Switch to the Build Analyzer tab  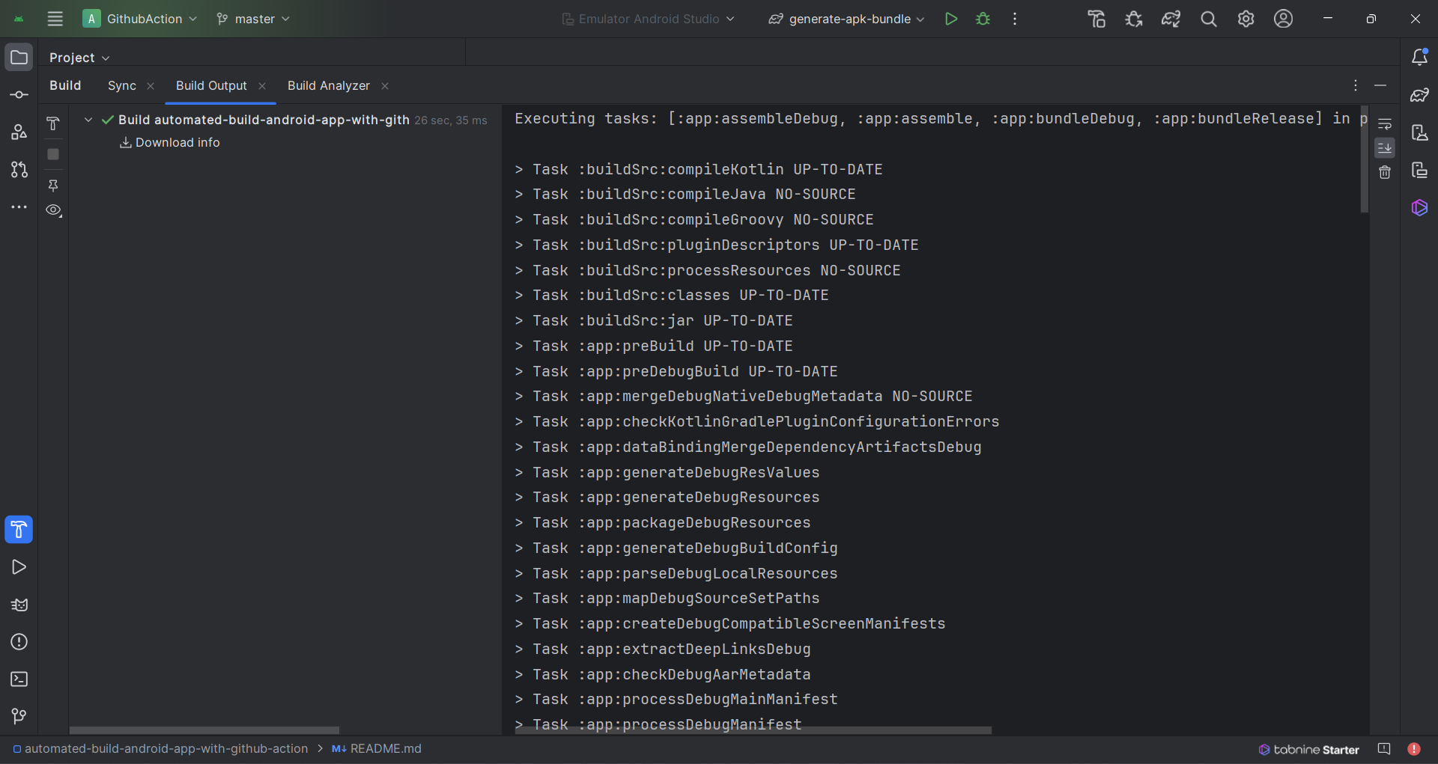[329, 85]
